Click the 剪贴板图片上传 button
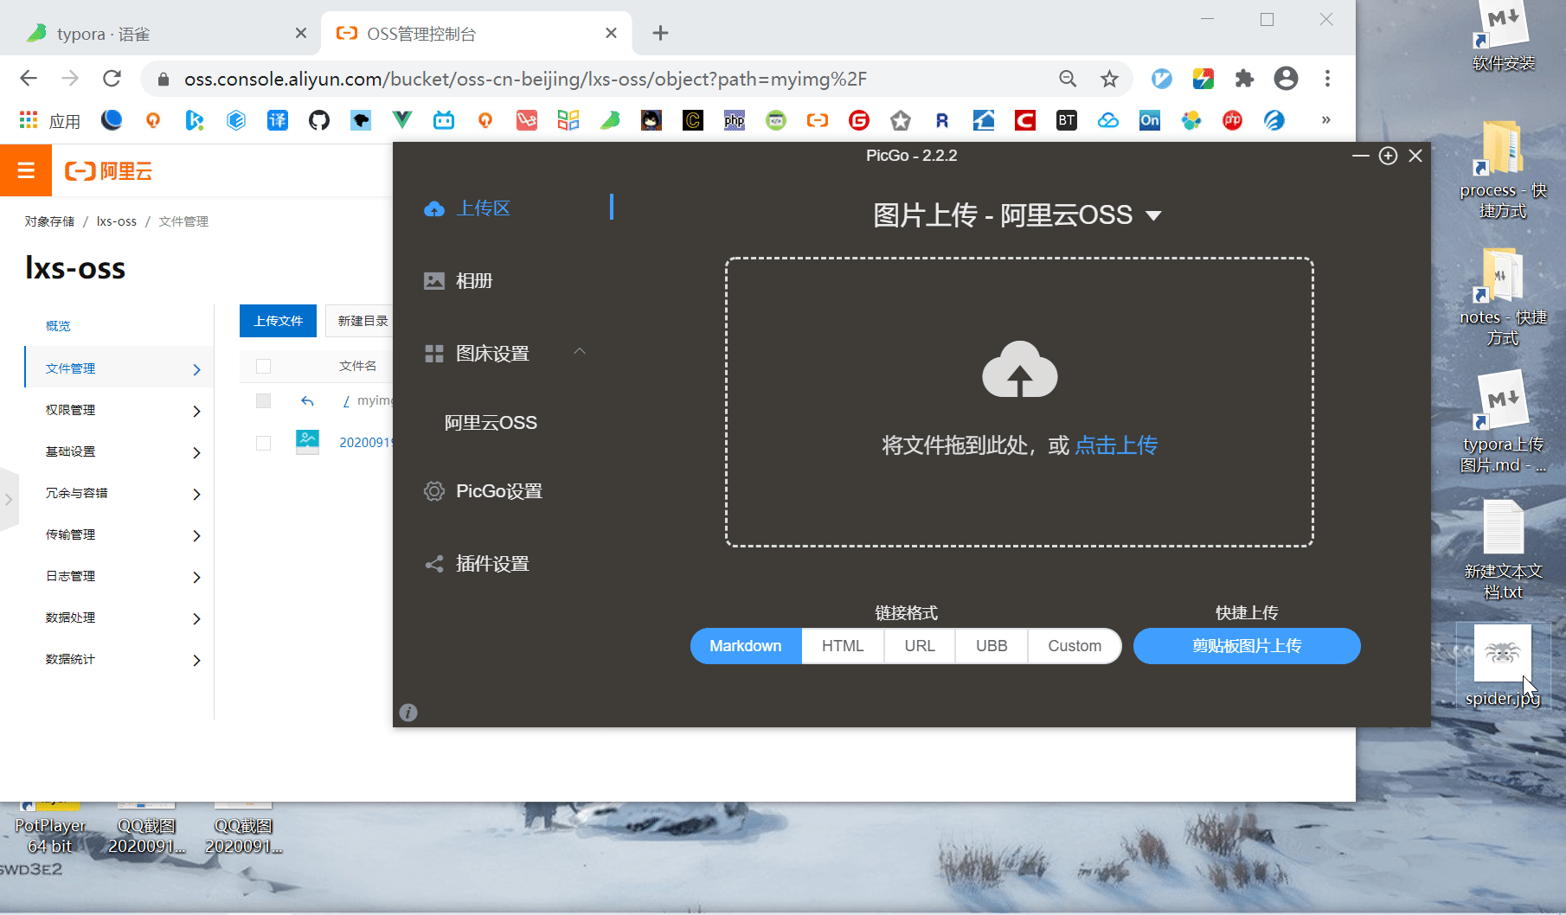This screenshot has height=915, width=1566. (x=1246, y=646)
